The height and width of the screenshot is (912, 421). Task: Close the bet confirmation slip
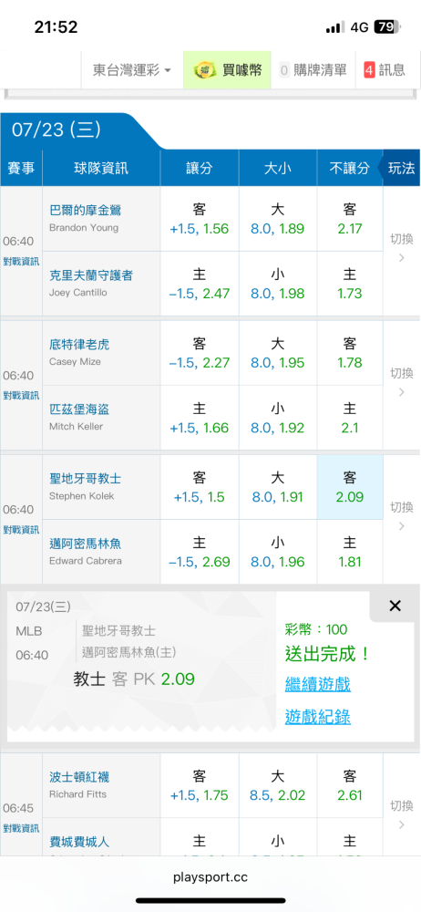[395, 606]
